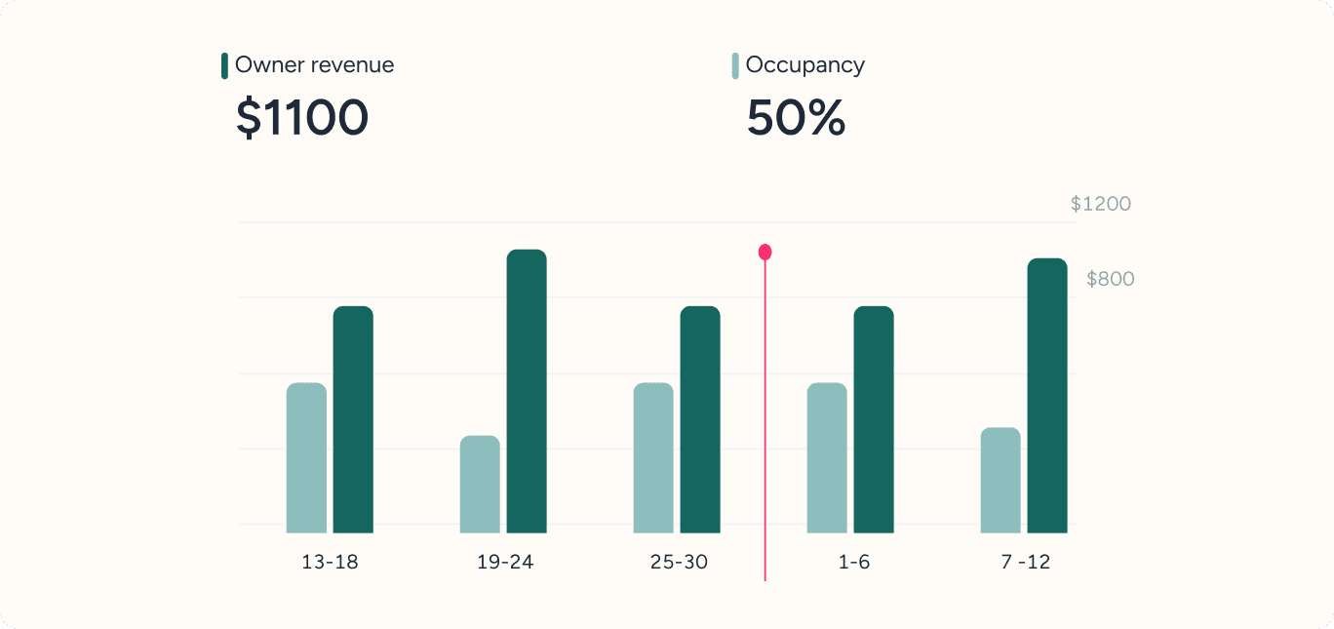Click the Owner revenue legend color swatch
Screen dimensions: 1334x629
pos(225,66)
